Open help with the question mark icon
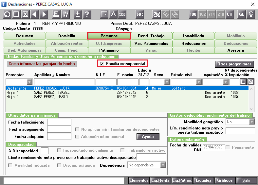The height and width of the screenshot is (185, 258). coord(87,14)
